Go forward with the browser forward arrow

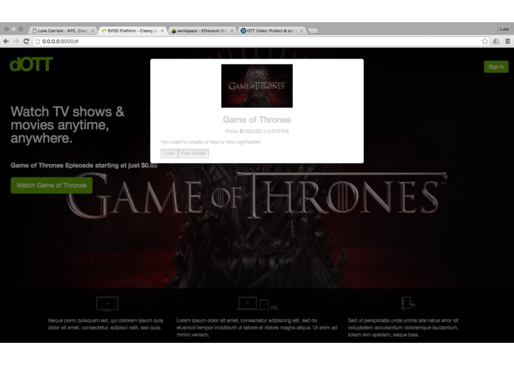tap(16, 41)
